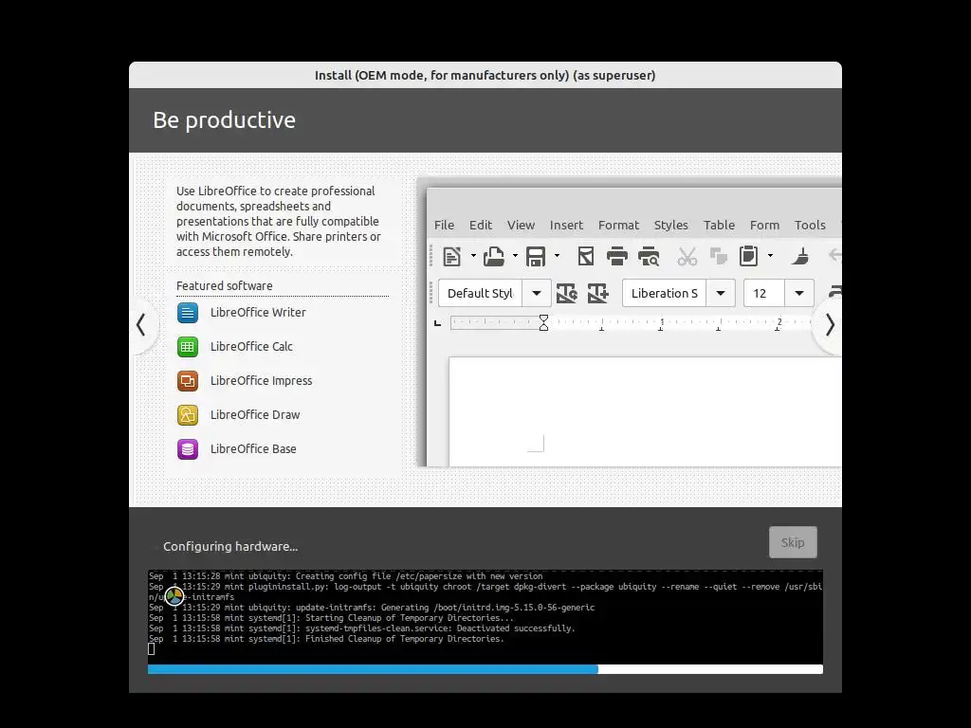Image resolution: width=971 pixels, height=728 pixels.
Task: Open the View menu in Writer preview
Action: 521,226
